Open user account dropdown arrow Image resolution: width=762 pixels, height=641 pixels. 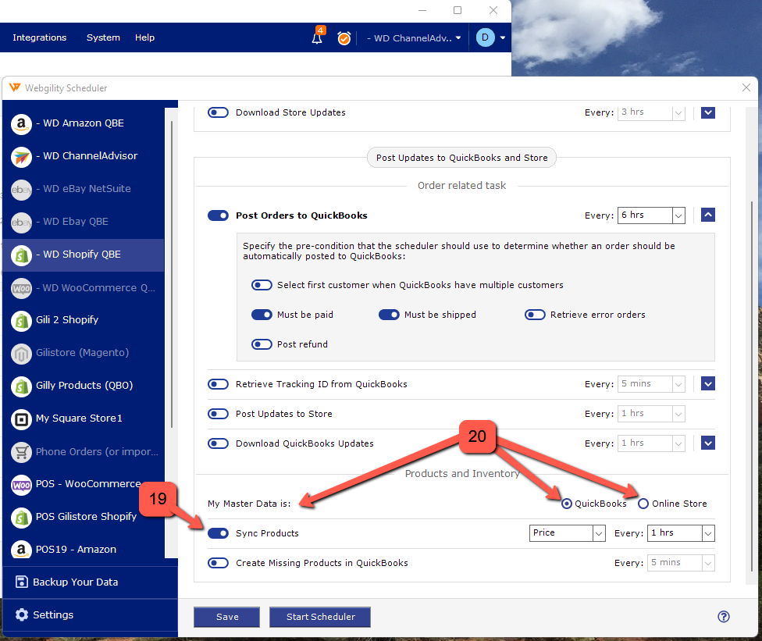pyautogui.click(x=503, y=37)
